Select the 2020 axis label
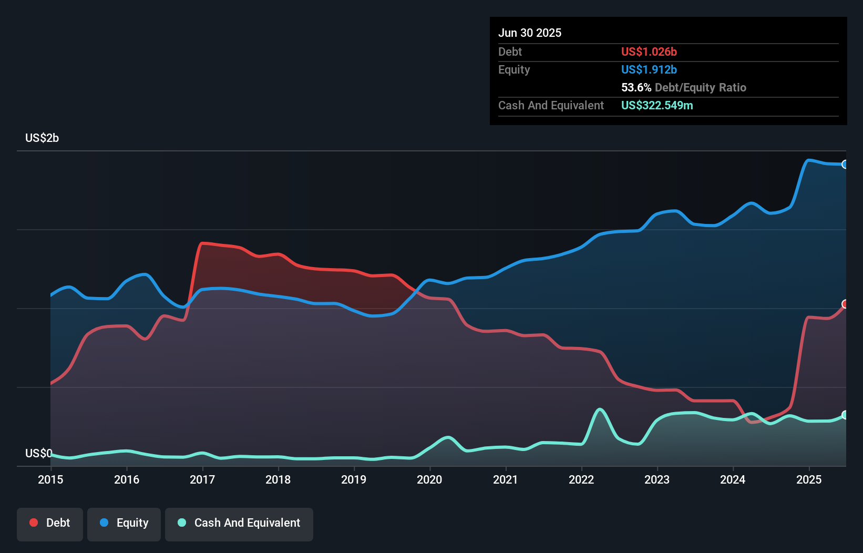Image resolution: width=863 pixels, height=553 pixels. click(429, 479)
